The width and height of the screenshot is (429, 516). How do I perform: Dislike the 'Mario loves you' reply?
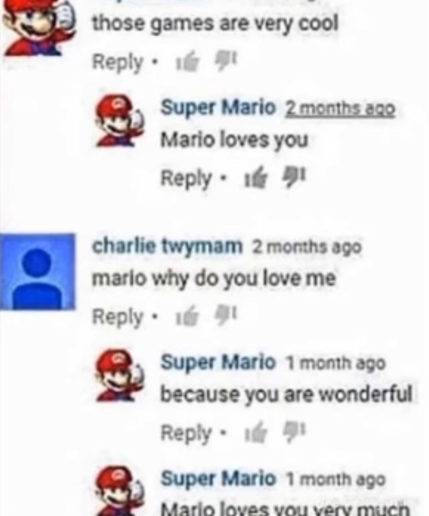[294, 178]
